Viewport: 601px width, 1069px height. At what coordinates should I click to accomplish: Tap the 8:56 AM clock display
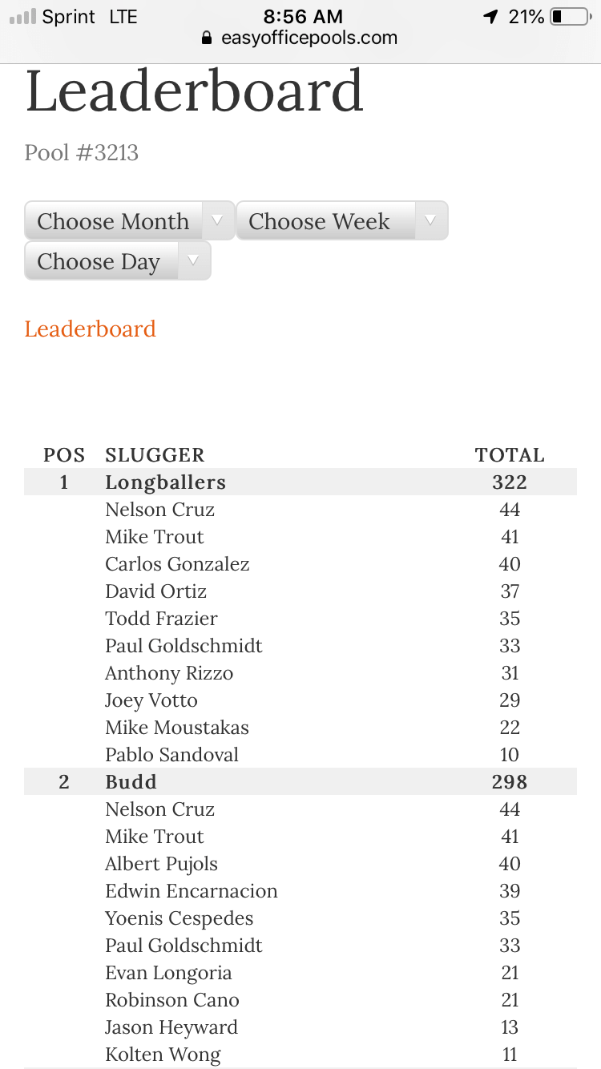tap(303, 16)
